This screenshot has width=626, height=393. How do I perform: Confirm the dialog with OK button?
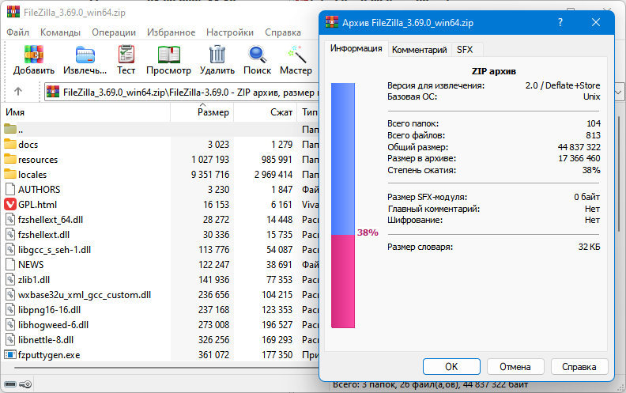451,367
